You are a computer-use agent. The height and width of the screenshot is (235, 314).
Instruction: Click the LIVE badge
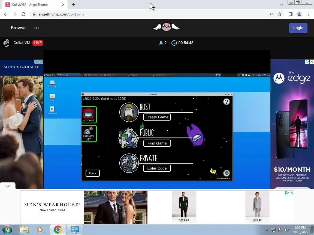pyautogui.click(x=38, y=43)
